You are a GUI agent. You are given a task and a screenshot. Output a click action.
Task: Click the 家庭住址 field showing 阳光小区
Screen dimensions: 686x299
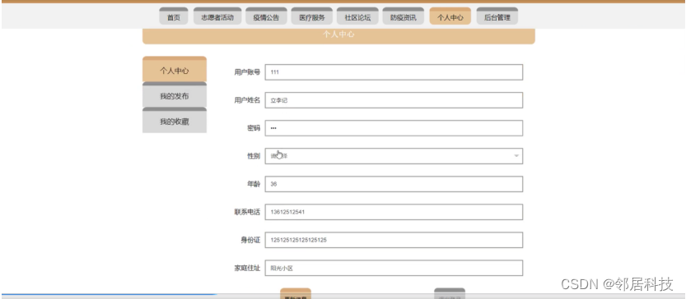coord(394,268)
